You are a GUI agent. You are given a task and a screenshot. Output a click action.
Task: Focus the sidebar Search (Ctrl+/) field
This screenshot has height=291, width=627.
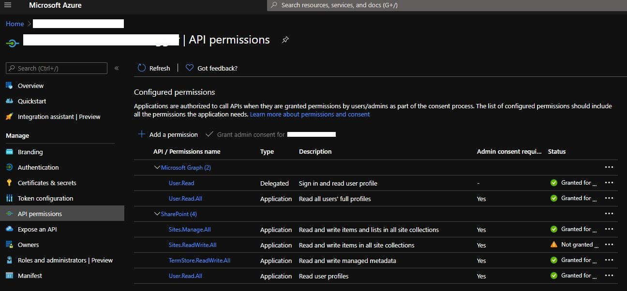[57, 68]
